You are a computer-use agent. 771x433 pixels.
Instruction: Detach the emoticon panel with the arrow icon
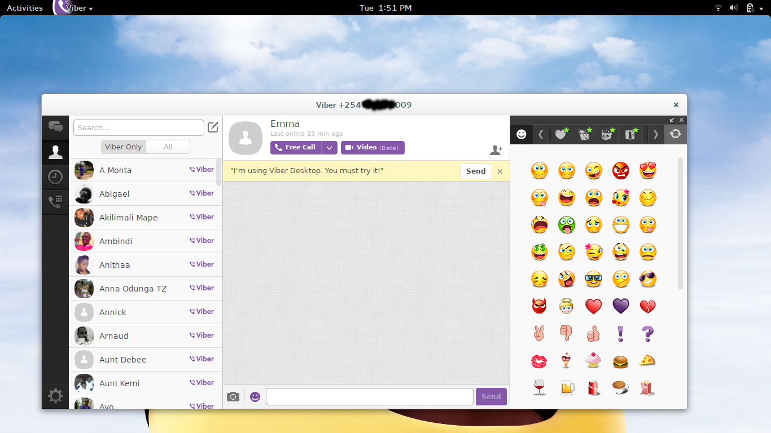pyautogui.click(x=672, y=120)
